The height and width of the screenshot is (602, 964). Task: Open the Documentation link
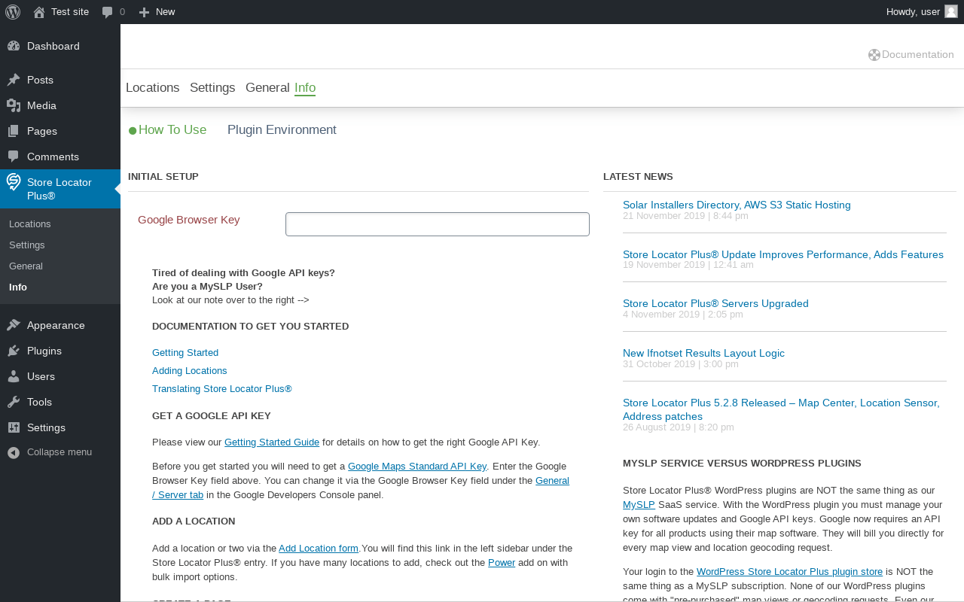click(x=917, y=55)
